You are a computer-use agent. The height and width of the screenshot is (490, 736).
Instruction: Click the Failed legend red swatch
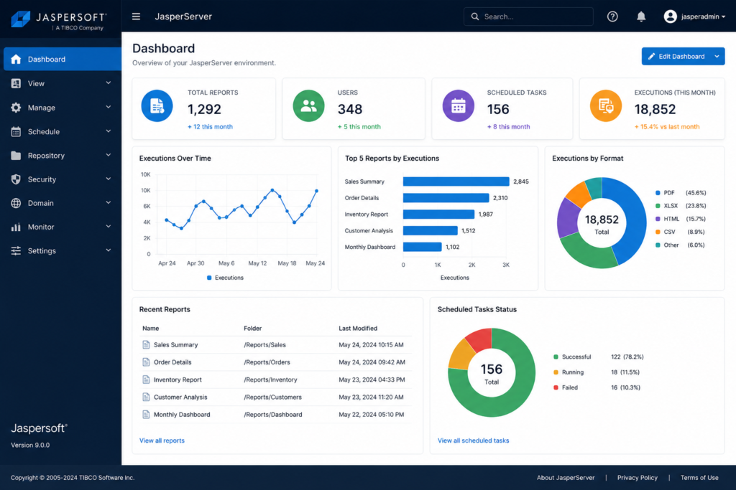click(x=556, y=387)
